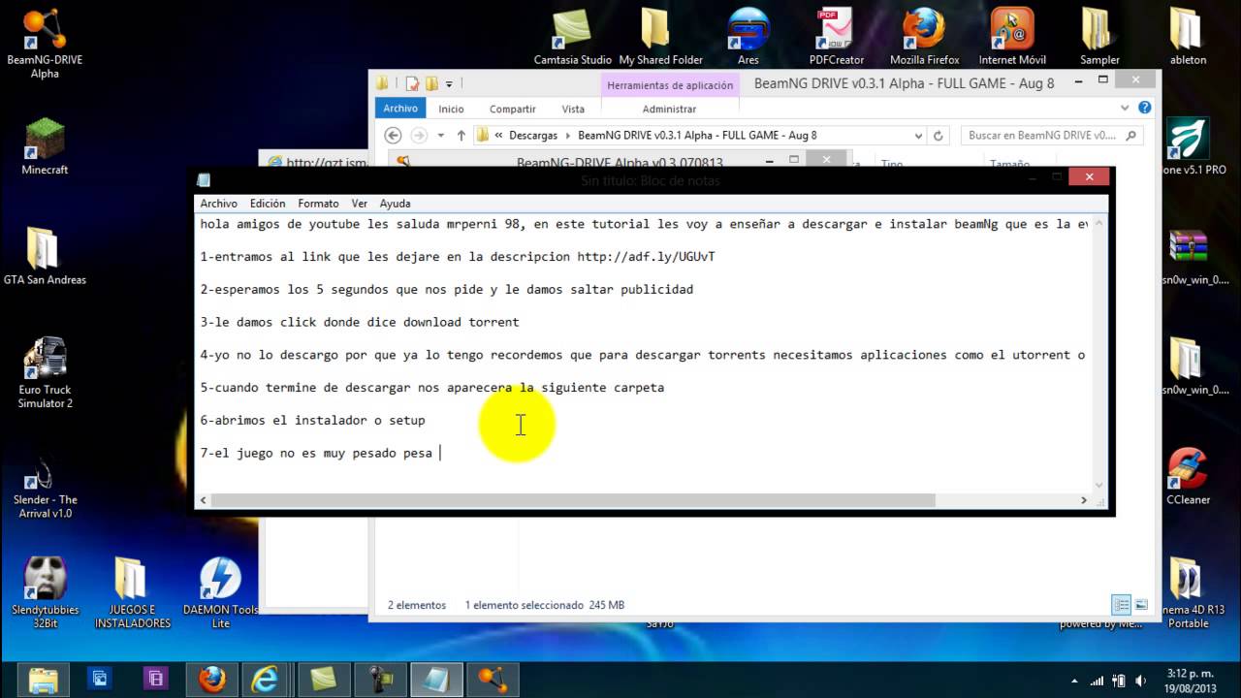Open Notepad's Formato menu
This screenshot has width=1241, height=698.
318,204
